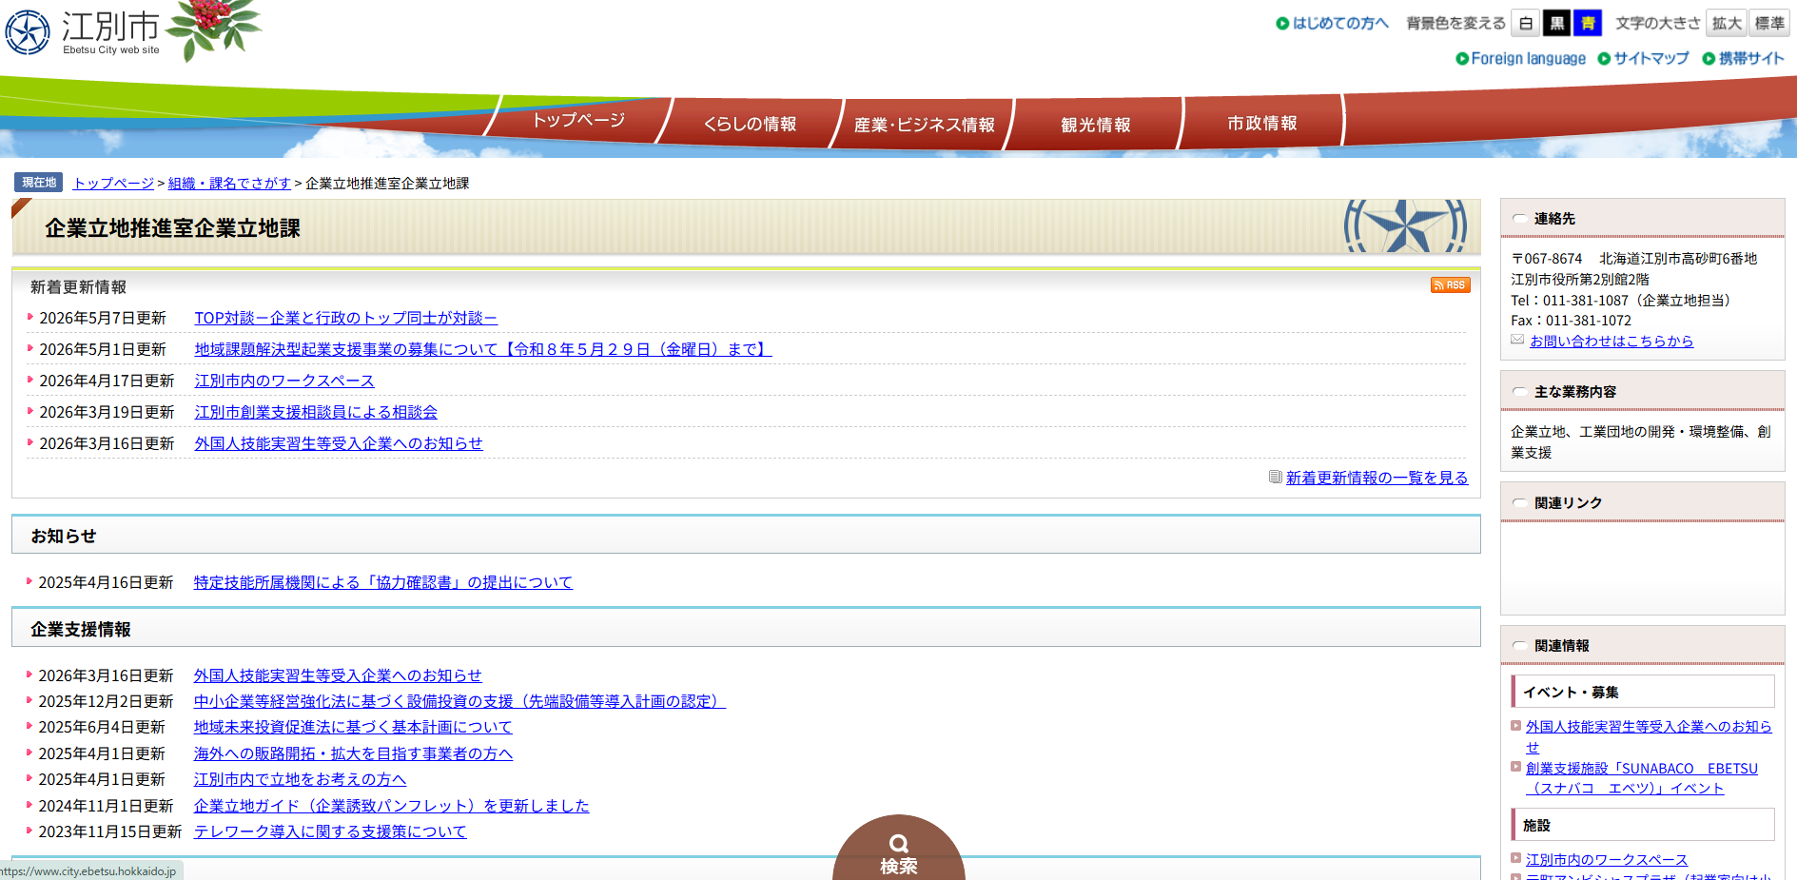Open 地域課題解決型起業支援事業の募集 link
Image resolution: width=1797 pixels, height=880 pixels.
click(483, 349)
